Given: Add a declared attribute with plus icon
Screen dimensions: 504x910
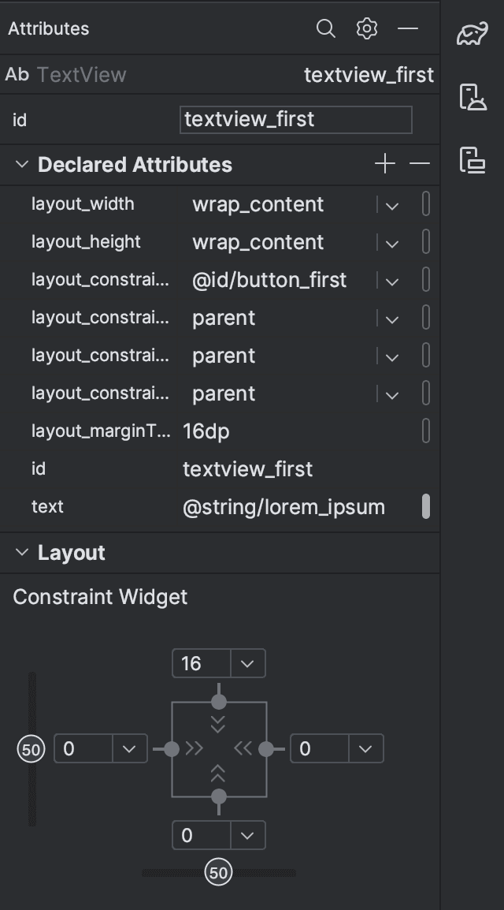Looking at the screenshot, I should pyautogui.click(x=384, y=164).
